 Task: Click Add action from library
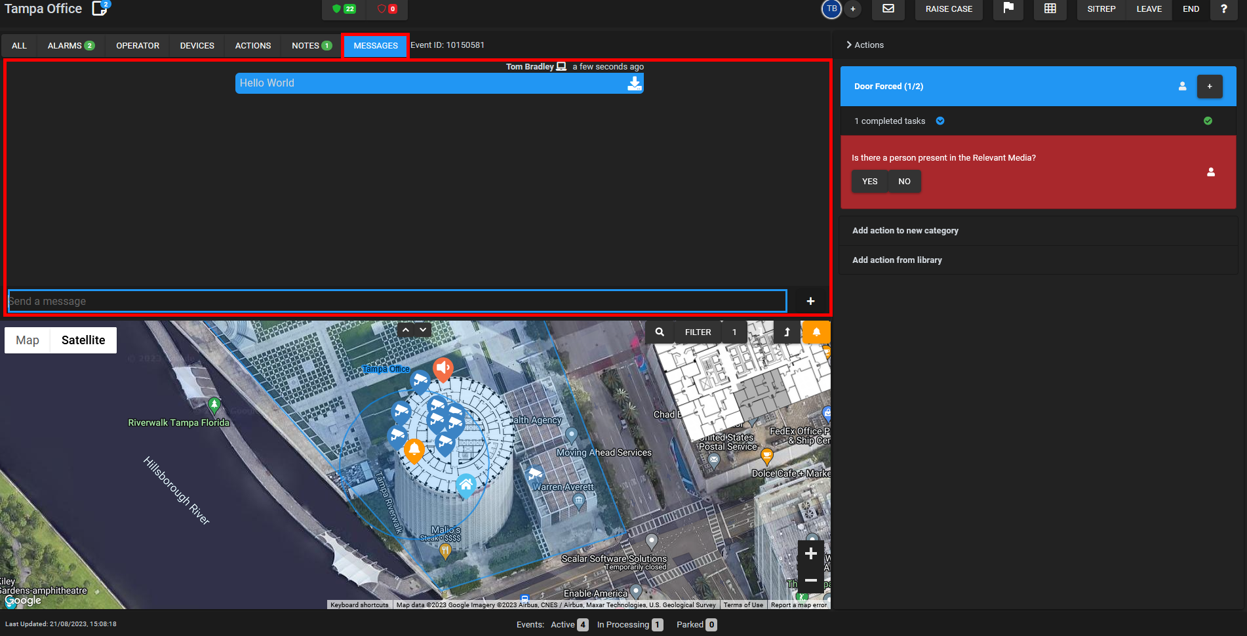[x=1038, y=260]
